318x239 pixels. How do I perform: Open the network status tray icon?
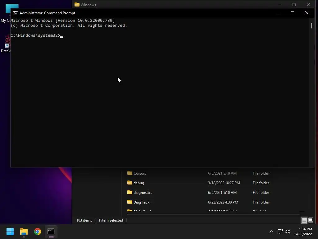tap(280, 232)
